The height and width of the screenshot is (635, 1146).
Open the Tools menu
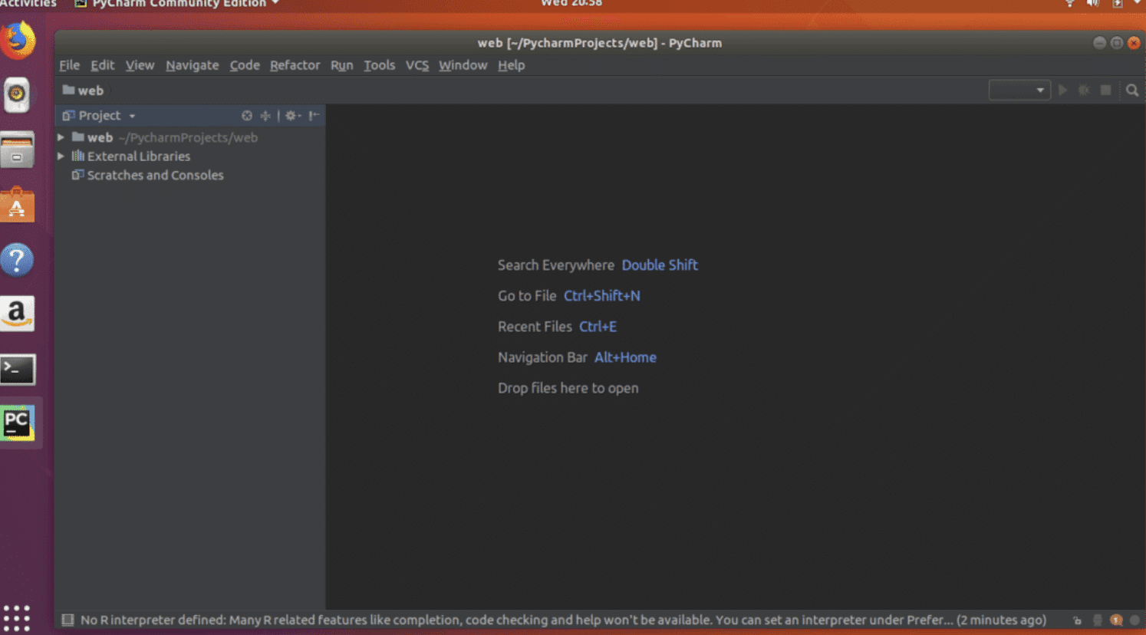[379, 65]
